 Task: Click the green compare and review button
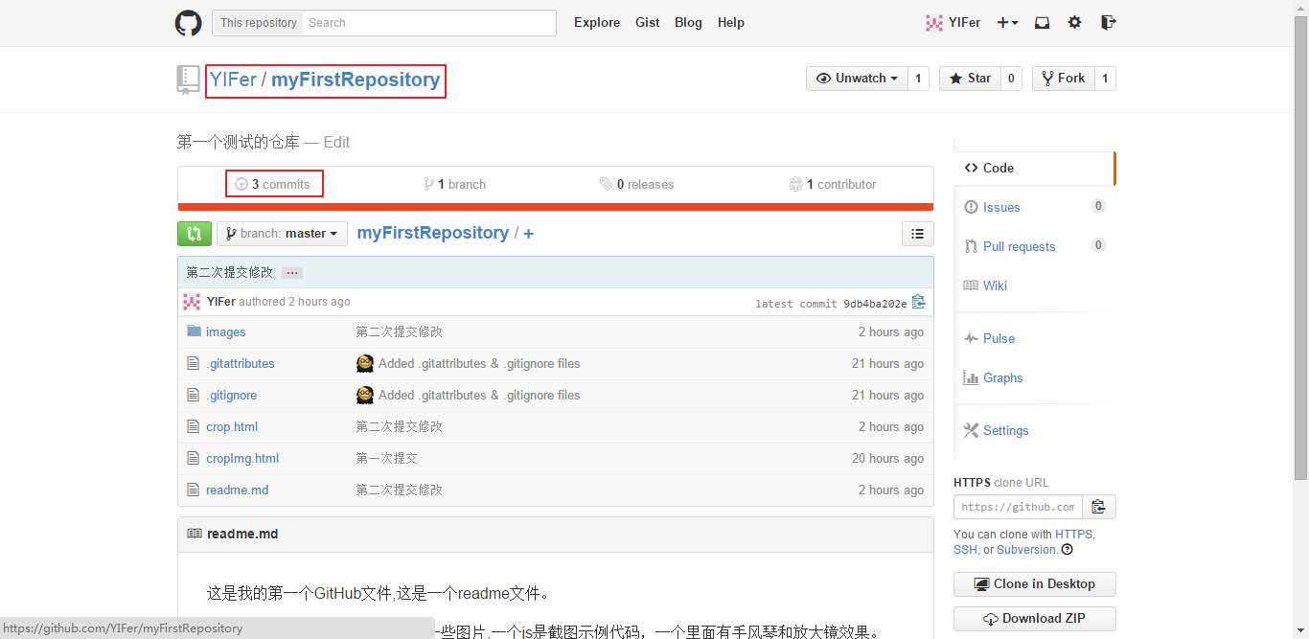pos(195,234)
